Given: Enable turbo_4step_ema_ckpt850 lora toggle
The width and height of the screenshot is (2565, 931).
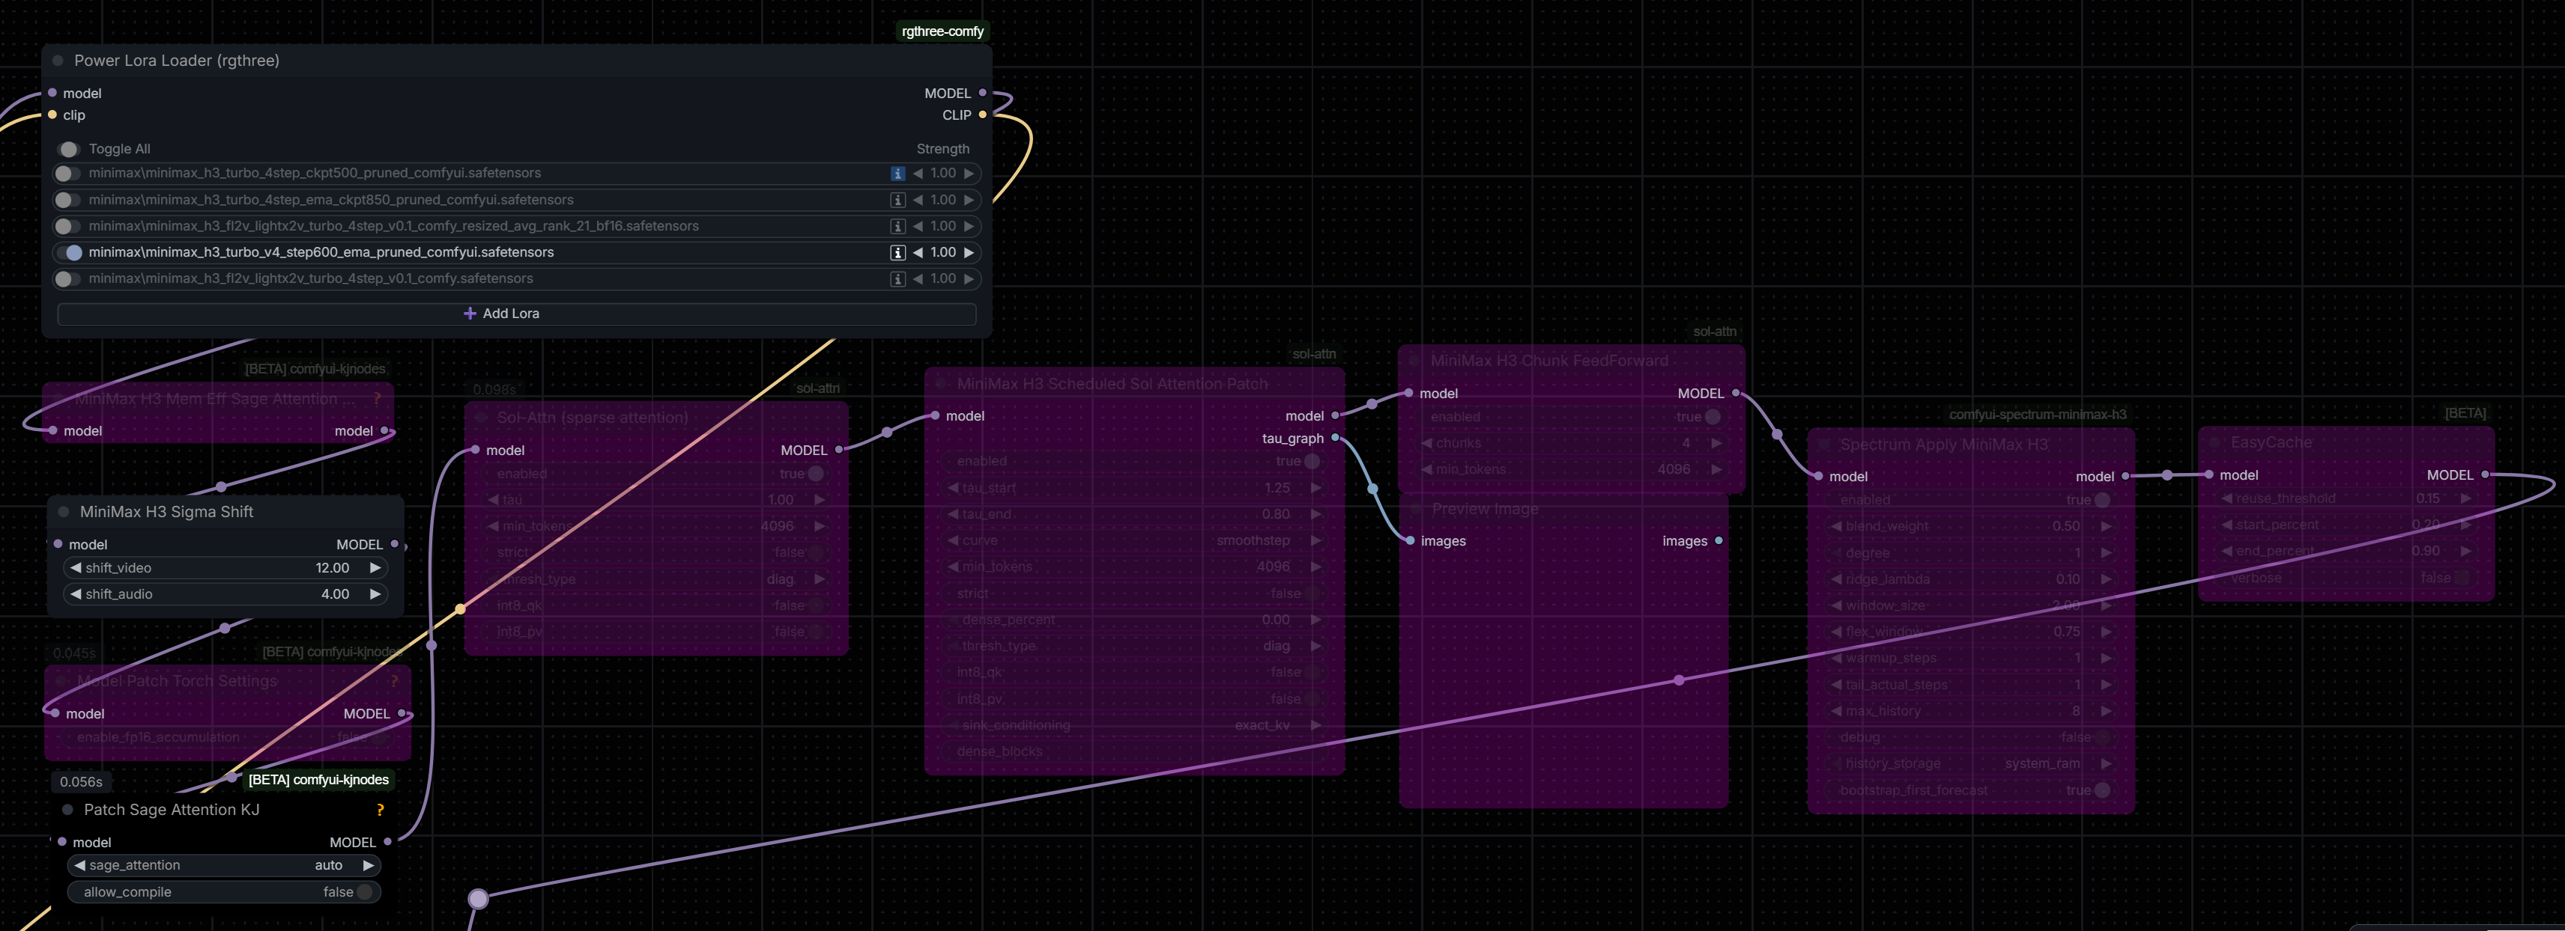Looking at the screenshot, I should [67, 200].
